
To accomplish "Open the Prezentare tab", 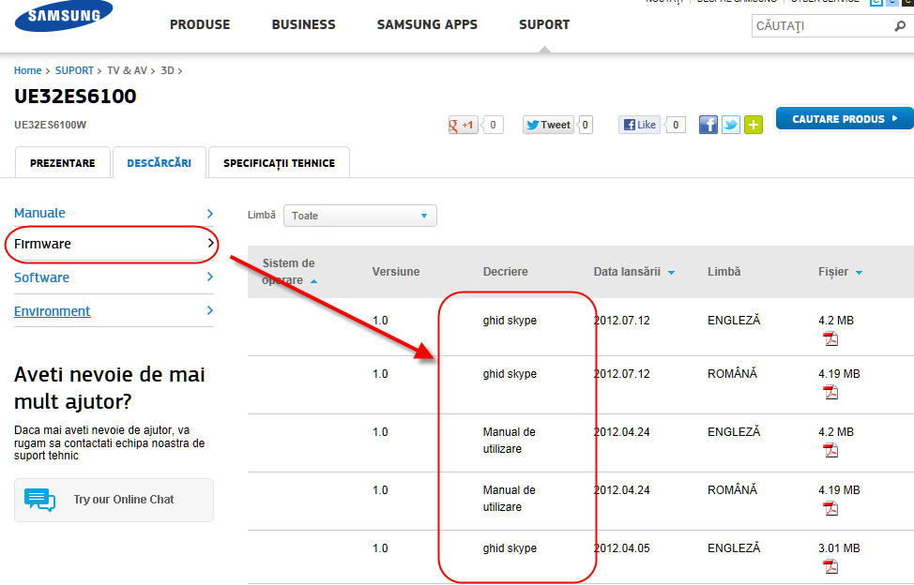I will [x=63, y=163].
